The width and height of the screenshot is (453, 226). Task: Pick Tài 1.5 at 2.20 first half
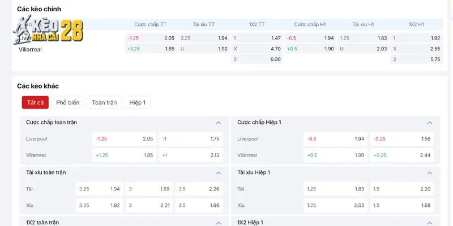(402, 189)
